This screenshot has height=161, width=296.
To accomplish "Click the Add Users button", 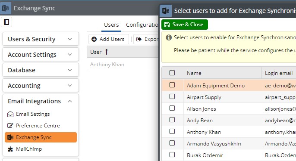I will point(109,39).
